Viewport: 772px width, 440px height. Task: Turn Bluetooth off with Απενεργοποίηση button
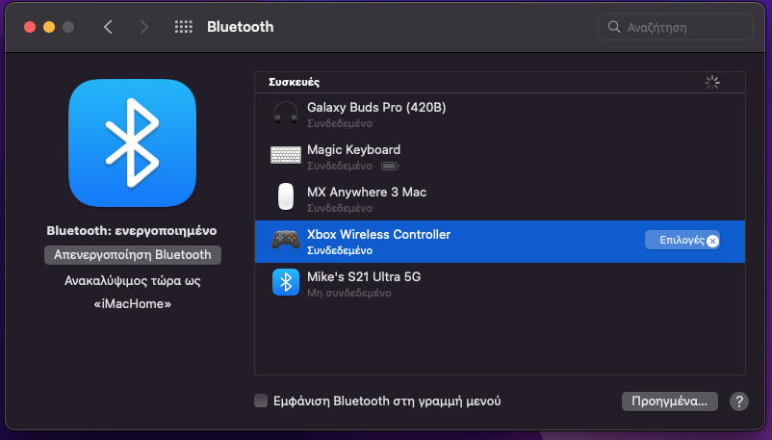(133, 255)
